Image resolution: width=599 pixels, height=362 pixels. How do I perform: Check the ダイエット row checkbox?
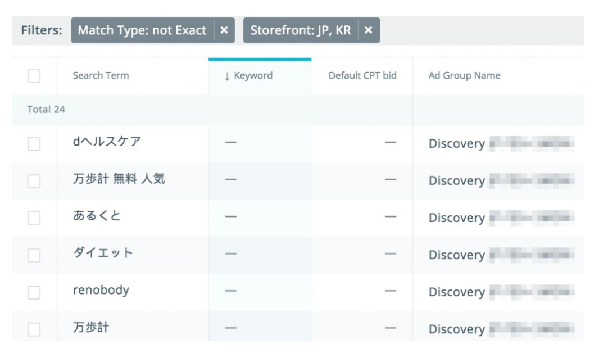(x=34, y=255)
